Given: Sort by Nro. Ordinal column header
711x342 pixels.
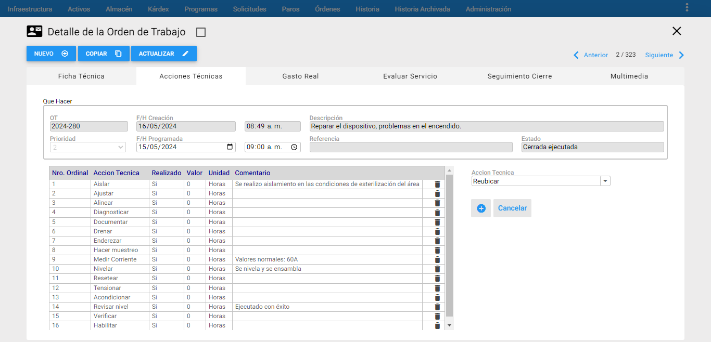Looking at the screenshot, I should click(x=70, y=173).
